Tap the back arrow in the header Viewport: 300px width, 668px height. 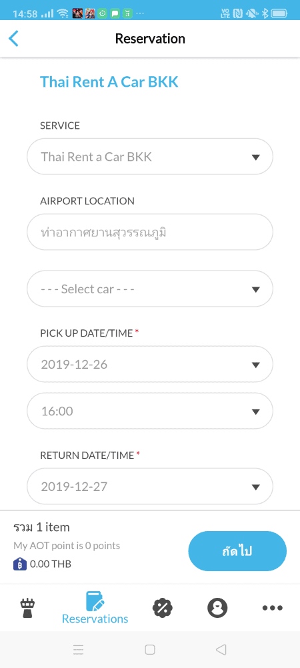(x=13, y=39)
